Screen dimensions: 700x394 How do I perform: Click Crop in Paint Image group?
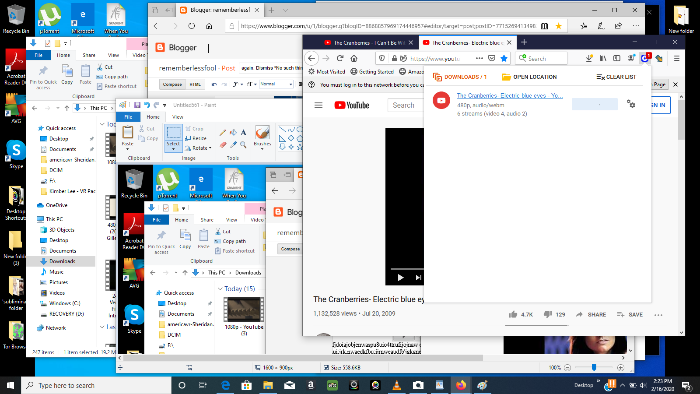pyautogui.click(x=194, y=129)
